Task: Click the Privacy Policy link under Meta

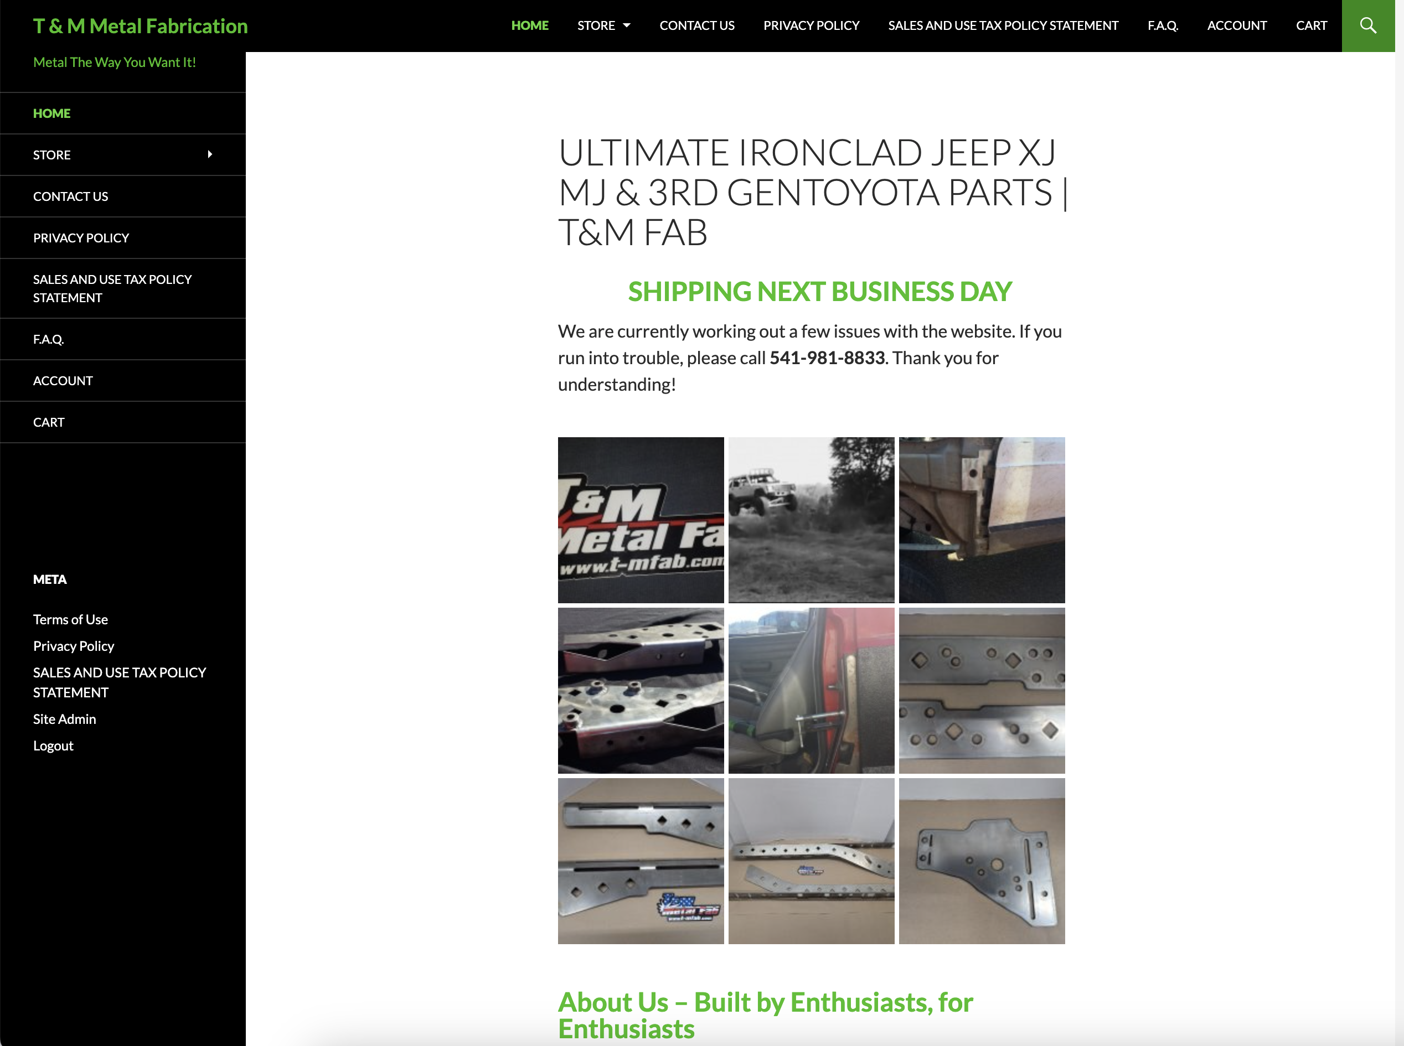Action: (74, 646)
